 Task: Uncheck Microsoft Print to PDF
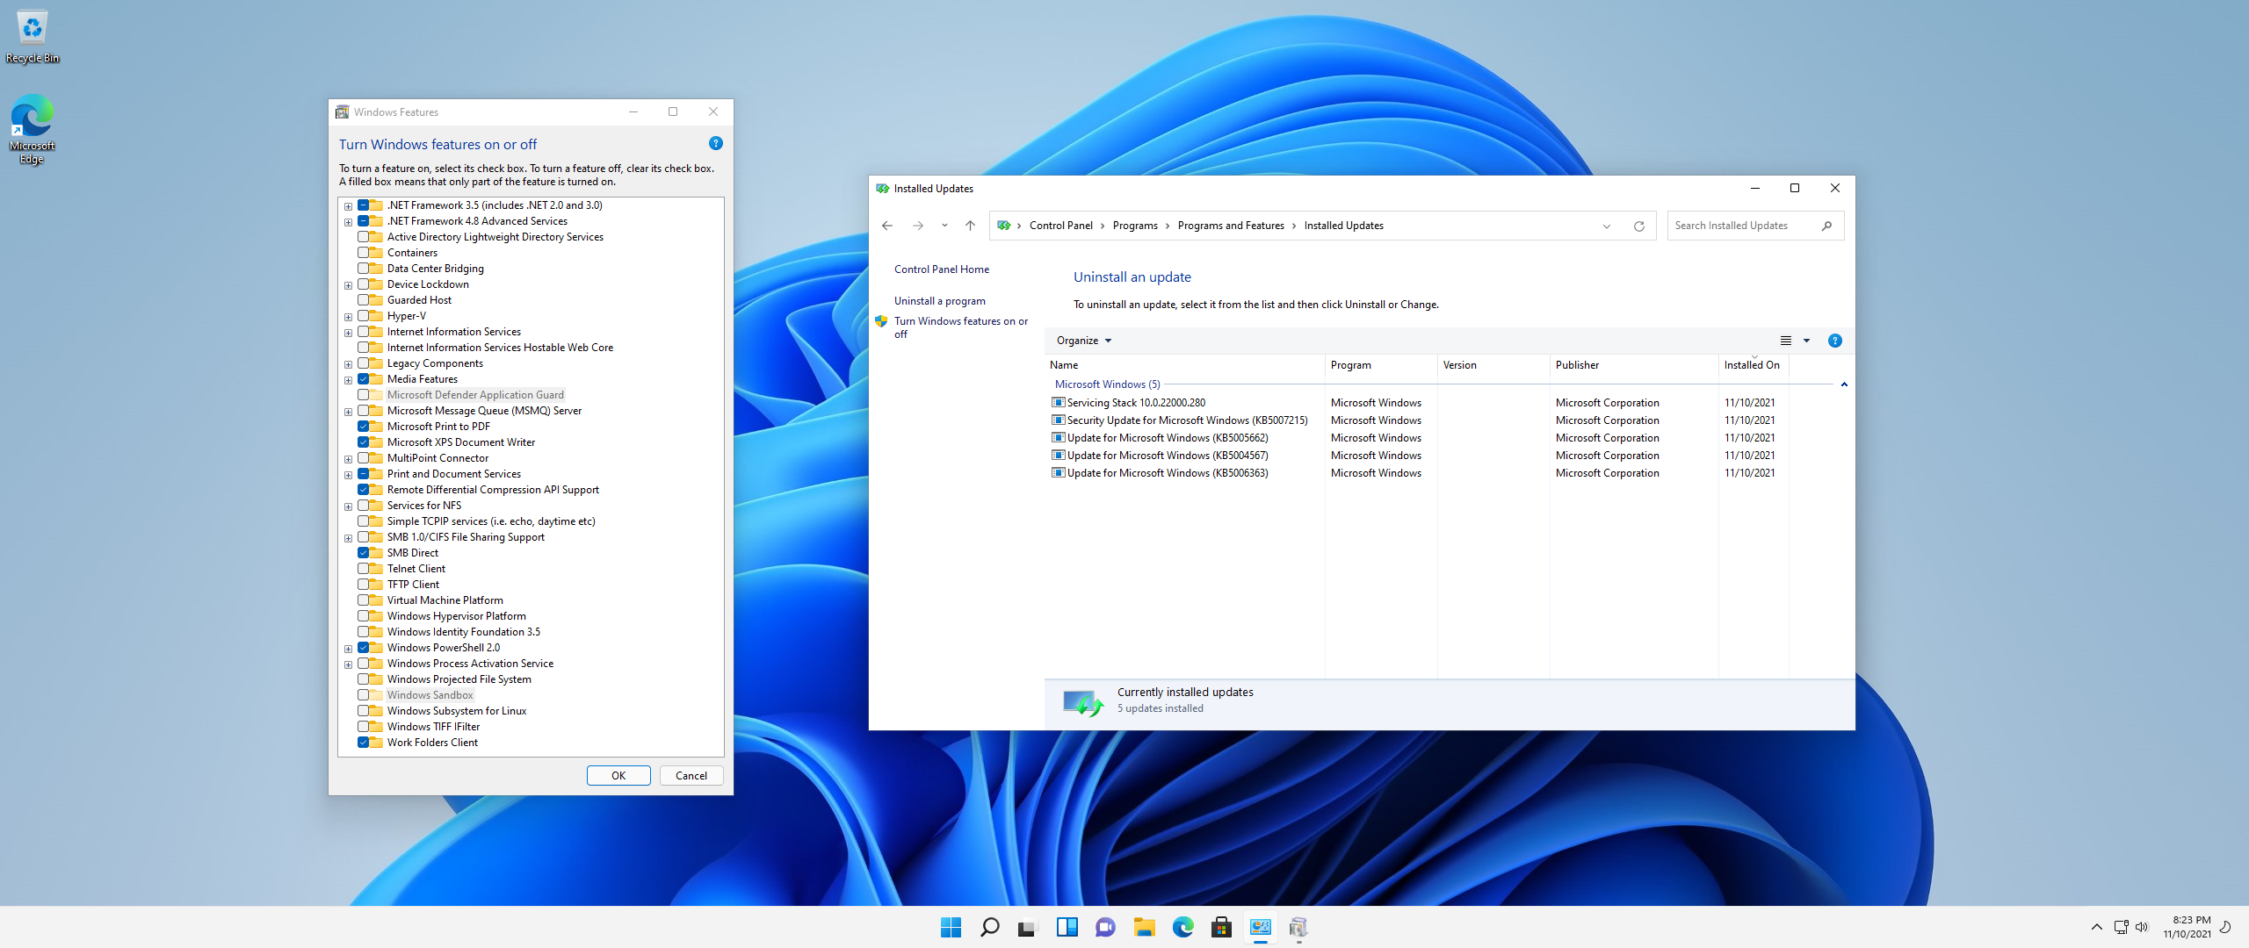pos(363,427)
